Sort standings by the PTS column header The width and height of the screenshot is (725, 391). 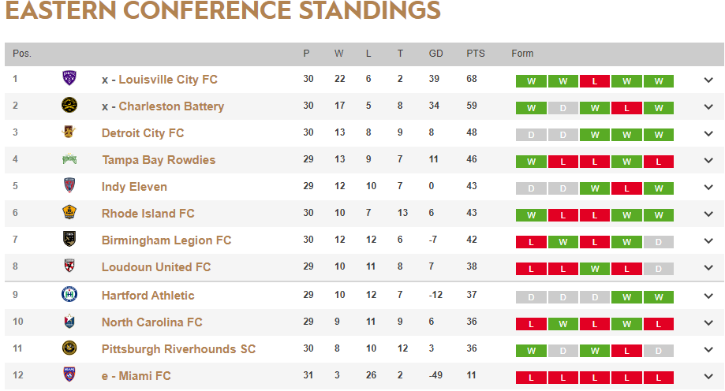coord(475,54)
